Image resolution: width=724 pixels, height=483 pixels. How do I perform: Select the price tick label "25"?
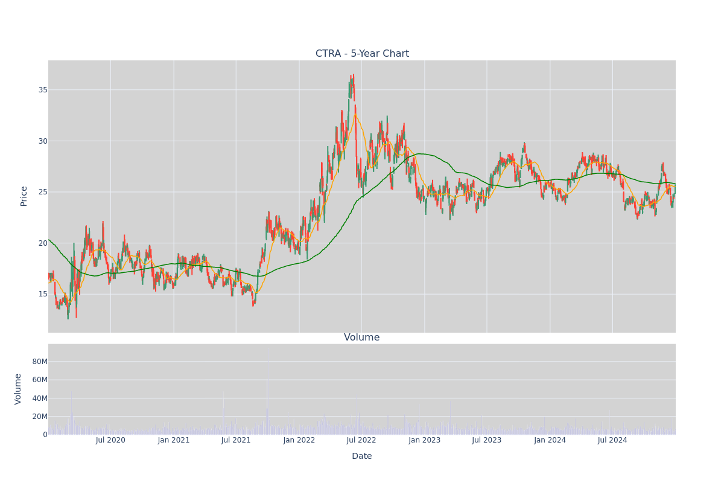coord(43,192)
